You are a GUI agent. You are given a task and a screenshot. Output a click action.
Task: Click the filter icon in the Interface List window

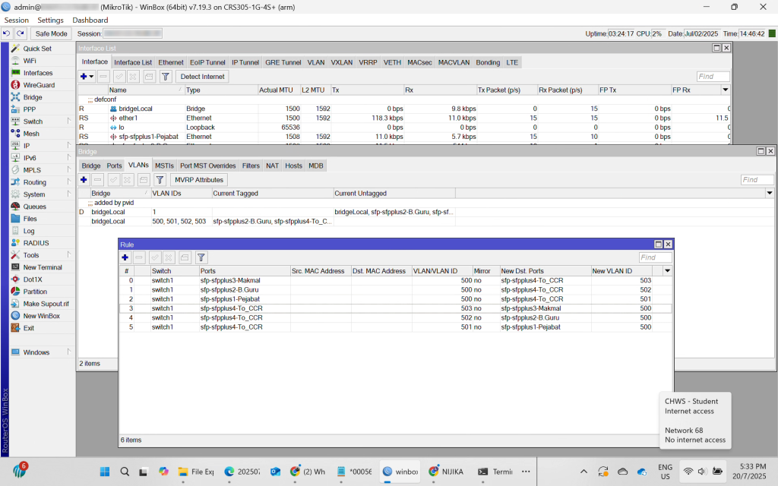click(166, 77)
